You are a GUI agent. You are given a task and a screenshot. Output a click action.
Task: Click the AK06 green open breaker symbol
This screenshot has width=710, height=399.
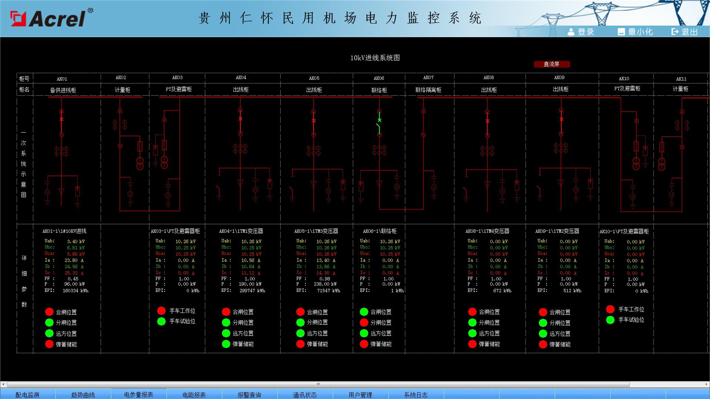(x=379, y=124)
